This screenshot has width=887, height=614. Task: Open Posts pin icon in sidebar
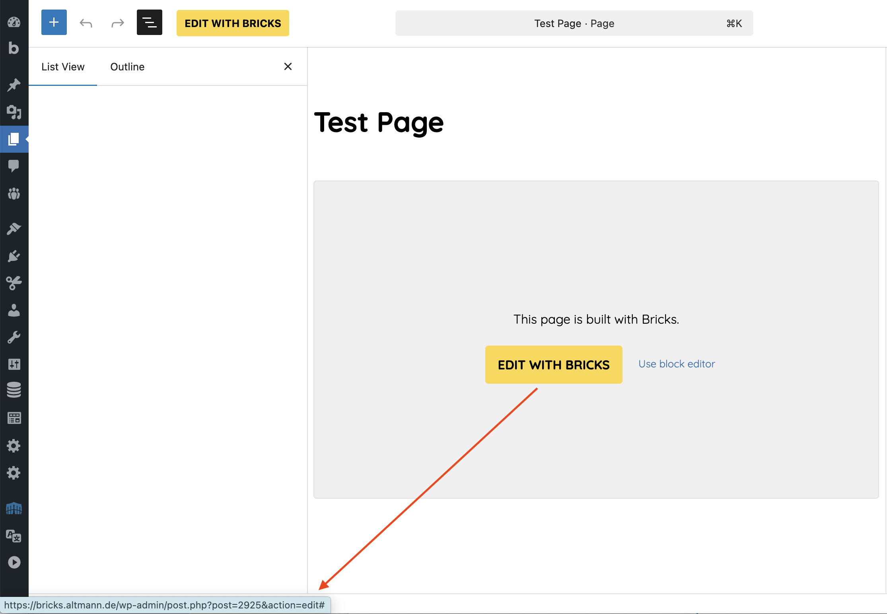click(x=14, y=85)
